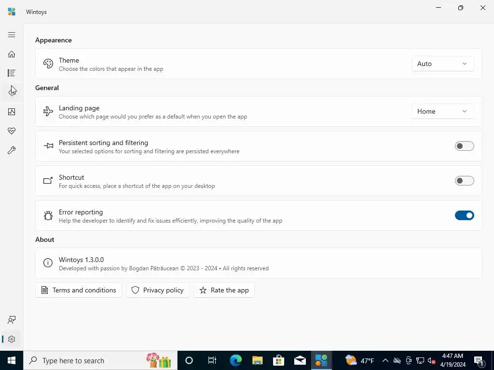
Task: Click the muted volume tray icon
Action: pos(432,360)
